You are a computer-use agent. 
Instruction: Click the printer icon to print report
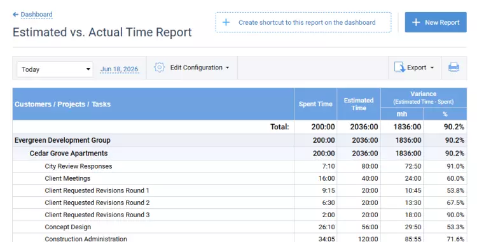pyautogui.click(x=453, y=67)
